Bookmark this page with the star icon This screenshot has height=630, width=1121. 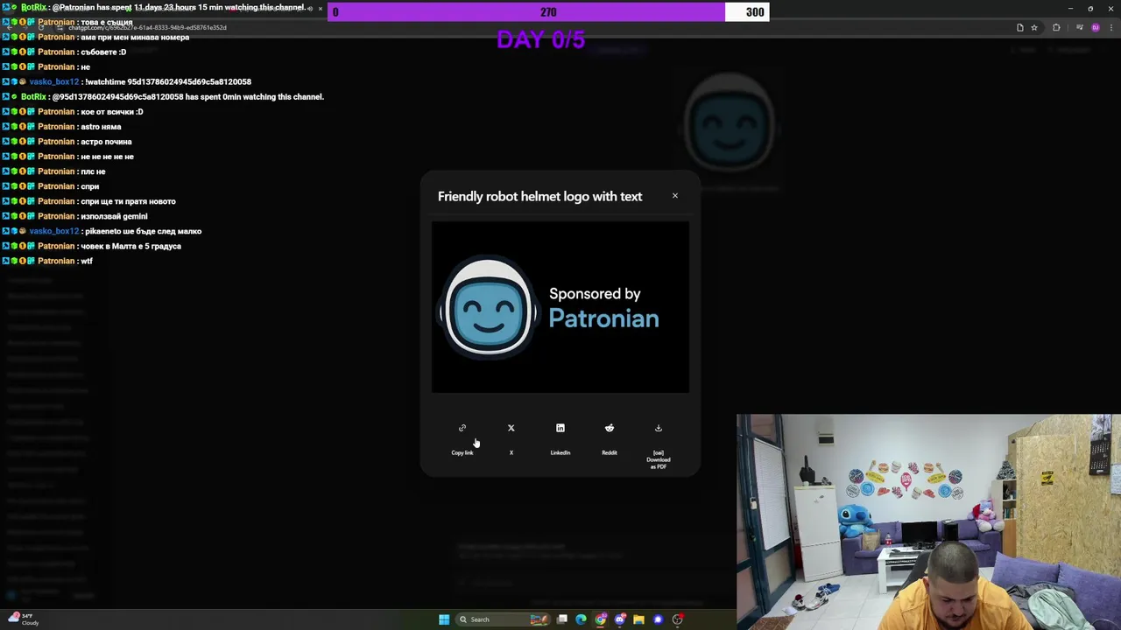1034,27
